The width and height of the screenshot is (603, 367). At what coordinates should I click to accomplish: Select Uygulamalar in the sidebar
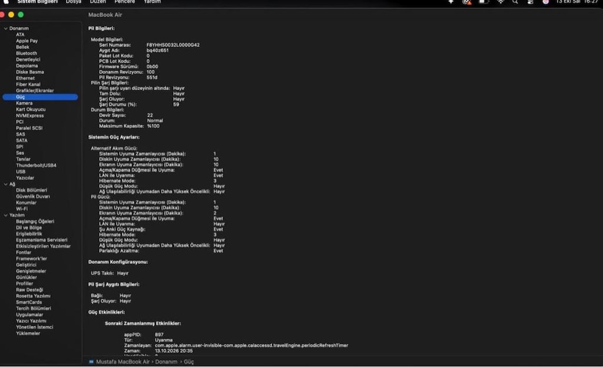click(29, 315)
